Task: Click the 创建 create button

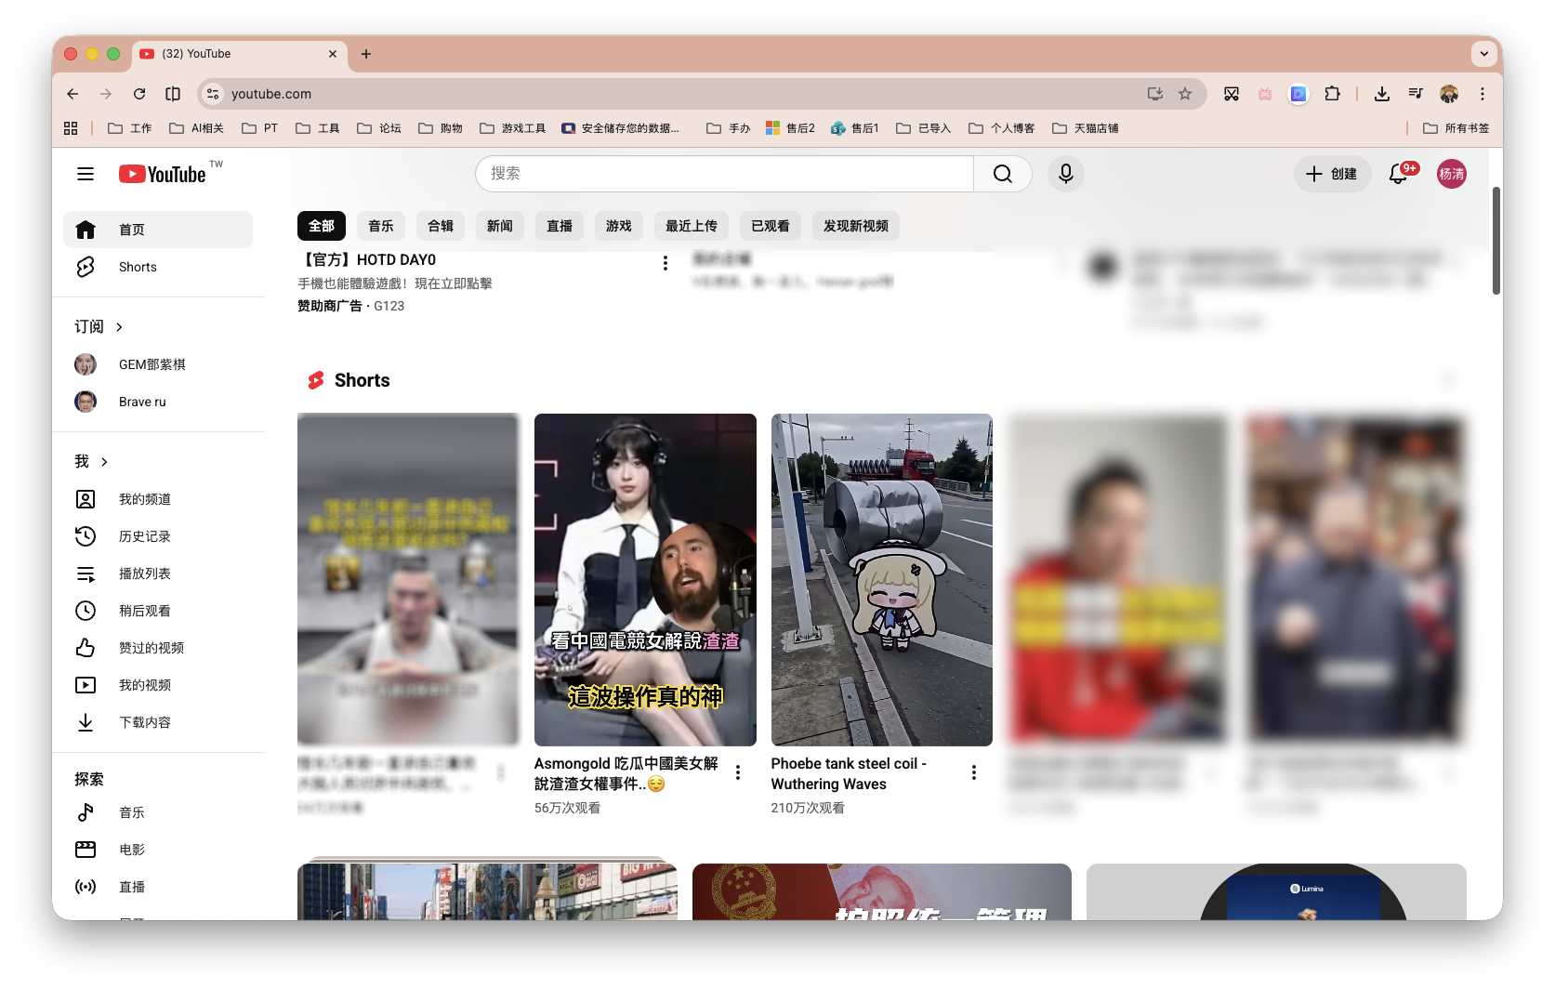Action: [x=1332, y=174]
